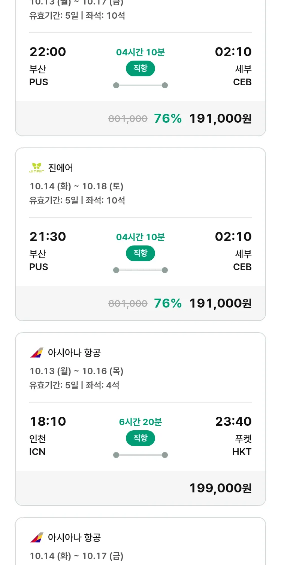Click the Jin Air butterfly logo
This screenshot has width=281, height=565.
click(x=37, y=168)
